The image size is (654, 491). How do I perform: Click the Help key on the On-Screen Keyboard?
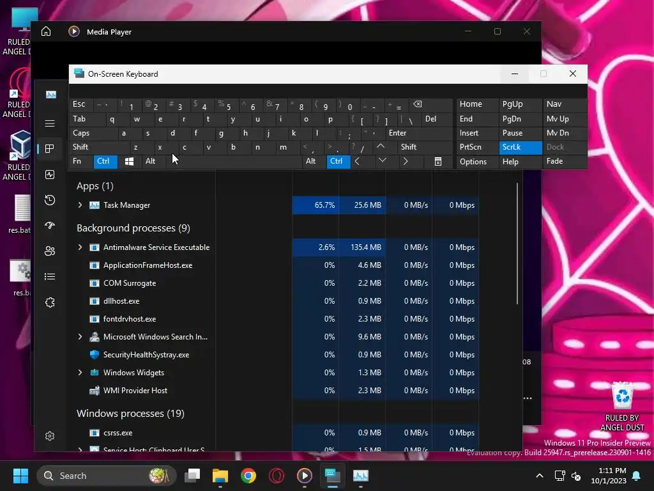[520, 162]
